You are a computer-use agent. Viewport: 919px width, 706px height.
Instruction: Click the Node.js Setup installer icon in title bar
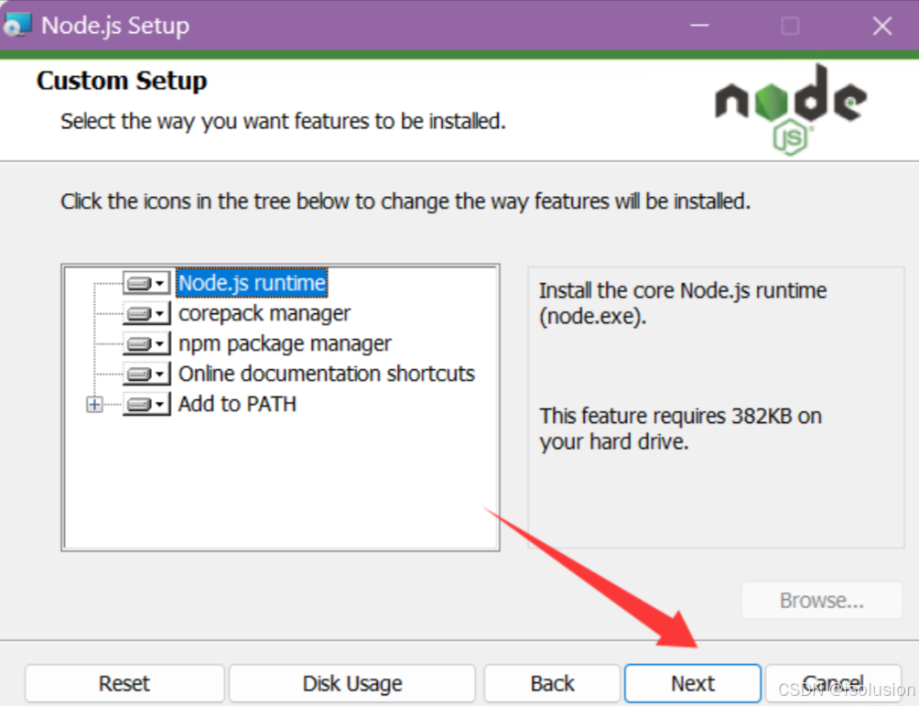pos(17,26)
